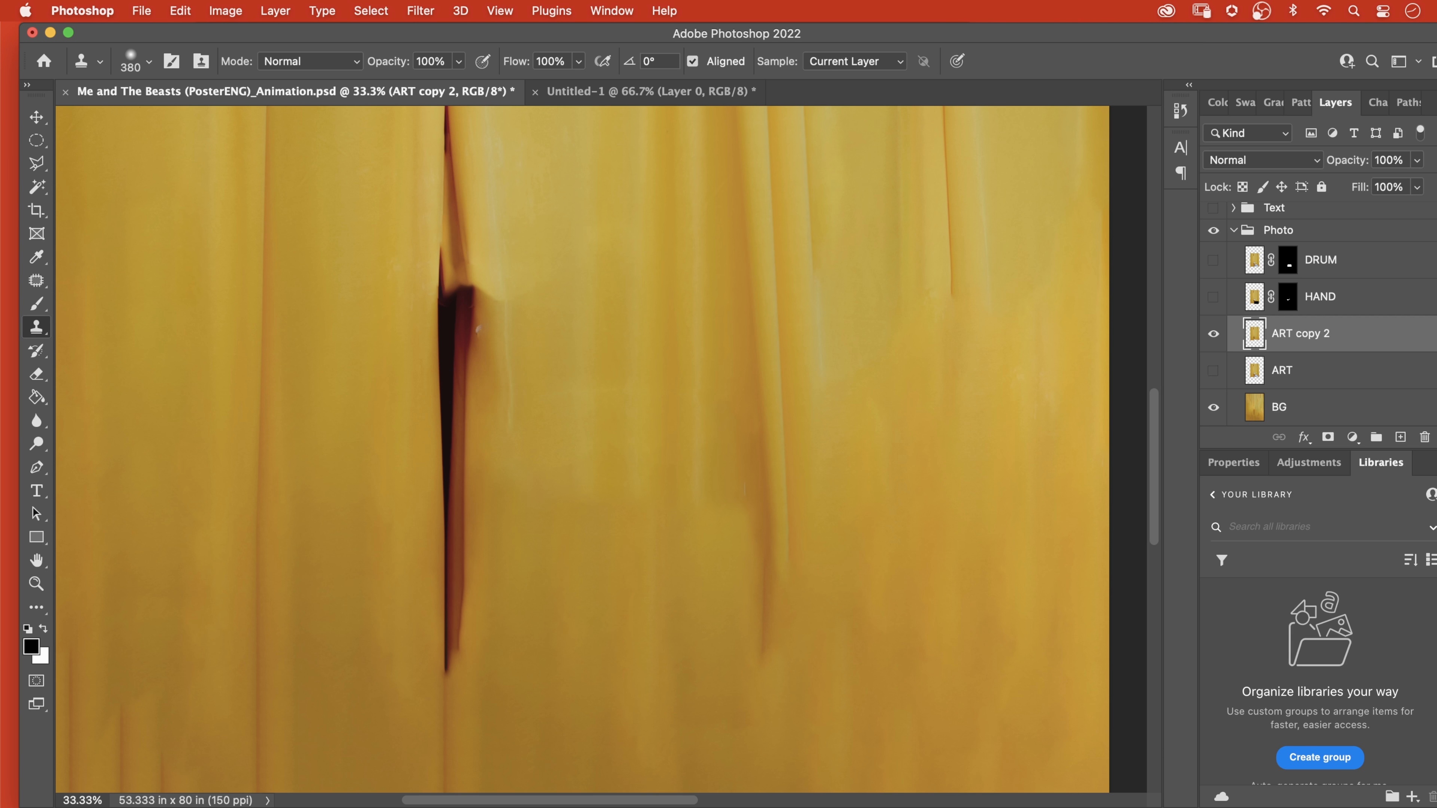Toggle Quick Mask mode icon
This screenshot has height=808, width=1437.
point(36,680)
